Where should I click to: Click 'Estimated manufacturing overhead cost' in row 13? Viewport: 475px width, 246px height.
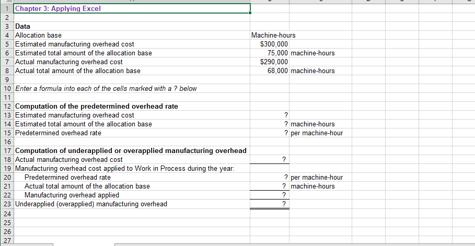75,115
